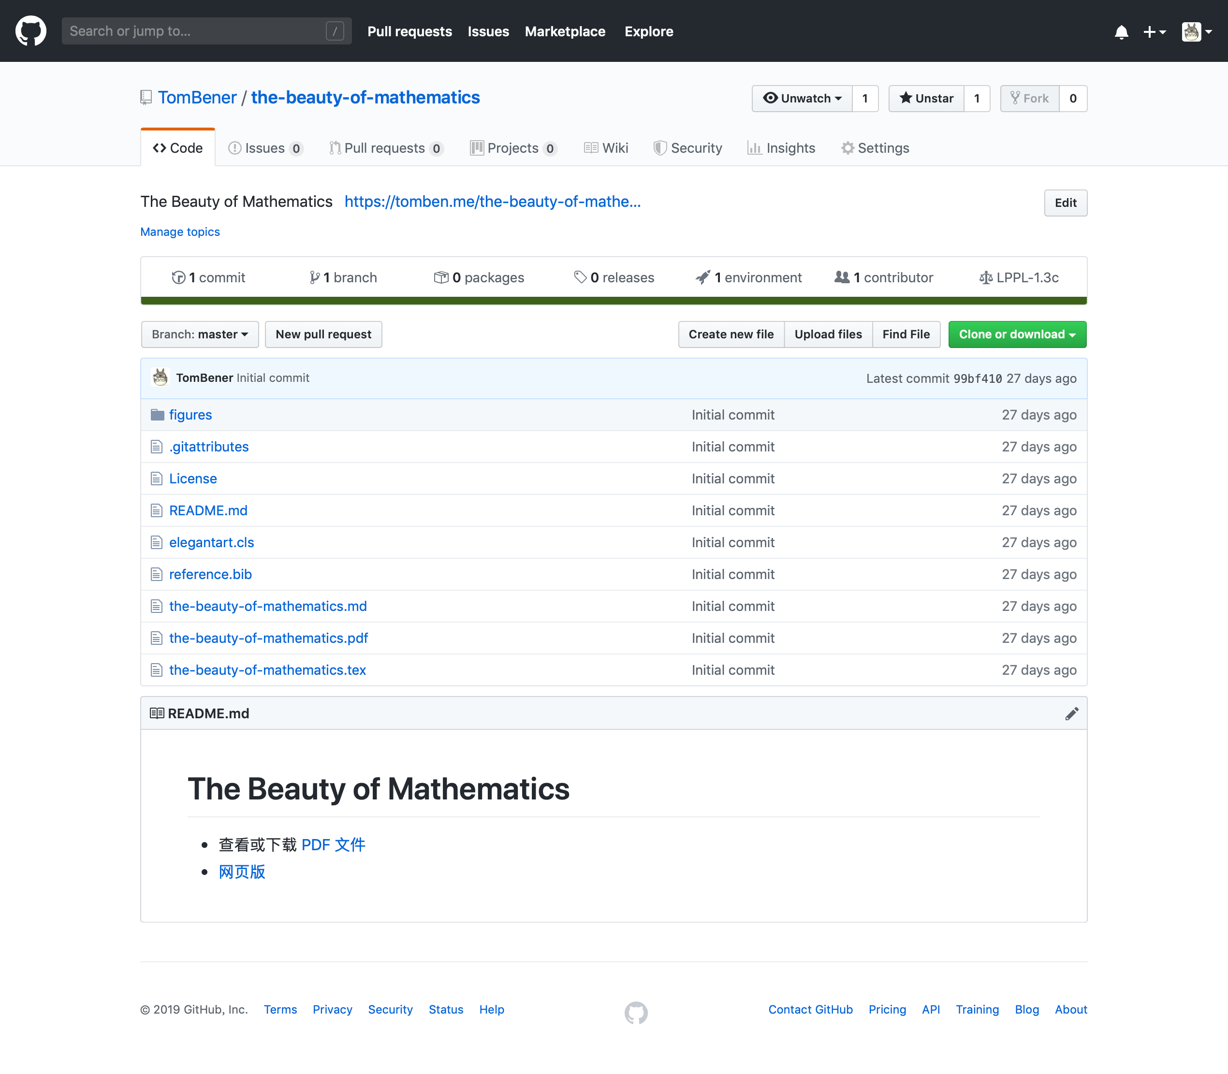Open the user avatar menu
1228x1074 pixels.
1196,32
